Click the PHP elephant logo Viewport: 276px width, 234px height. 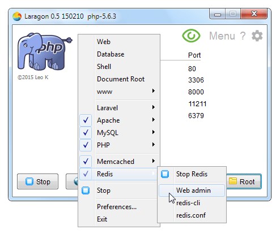coord(45,51)
